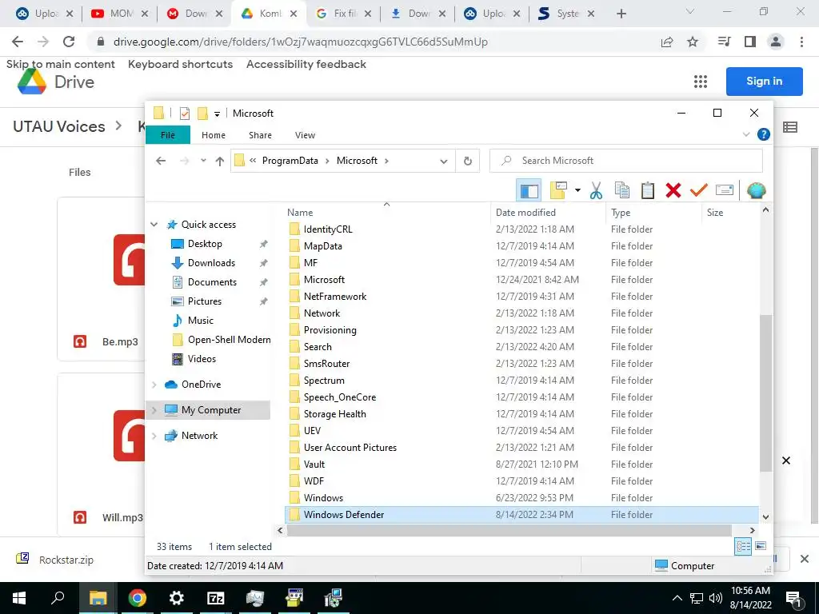Expand the Network tree node
This screenshot has height=614, width=819.
(x=154, y=436)
